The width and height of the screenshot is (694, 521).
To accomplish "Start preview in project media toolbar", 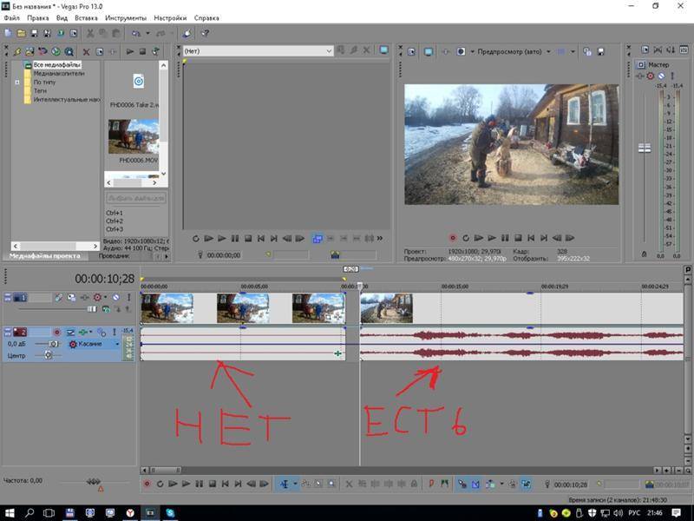I will 129,51.
